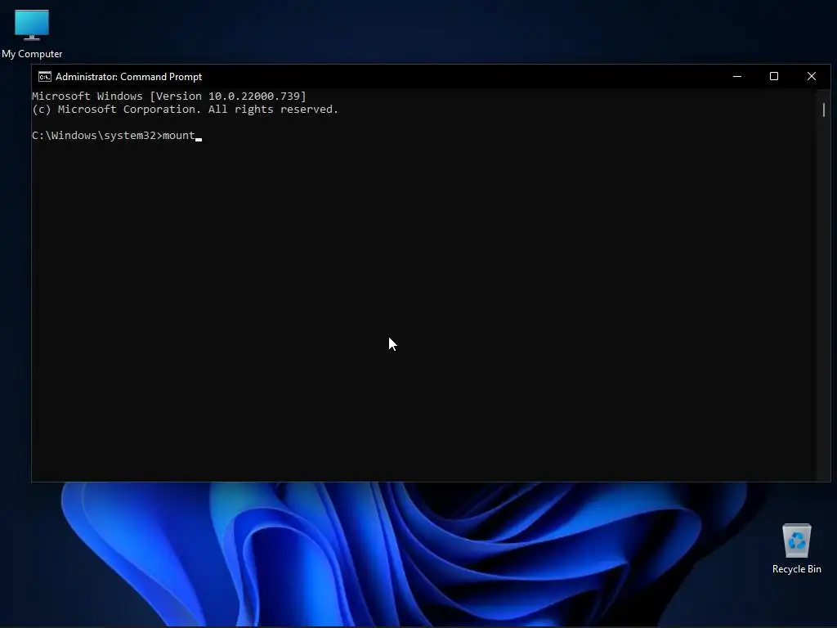
Task: Click the "Recycle Bin" icon label
Action: (796, 569)
